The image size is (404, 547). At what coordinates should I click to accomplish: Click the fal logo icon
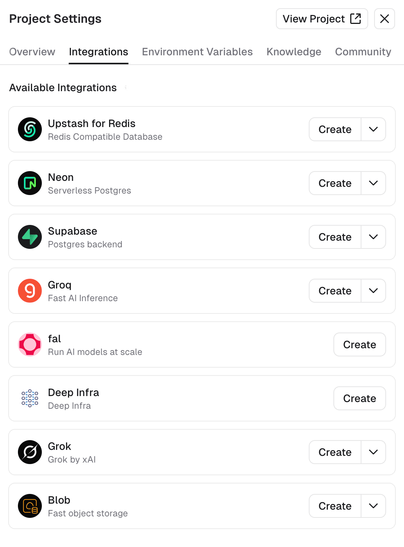pyautogui.click(x=29, y=344)
